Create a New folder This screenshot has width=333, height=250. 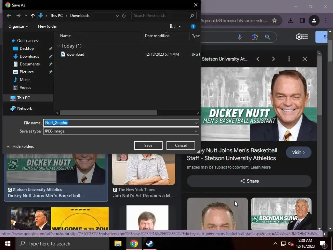pyautogui.click(x=47, y=26)
